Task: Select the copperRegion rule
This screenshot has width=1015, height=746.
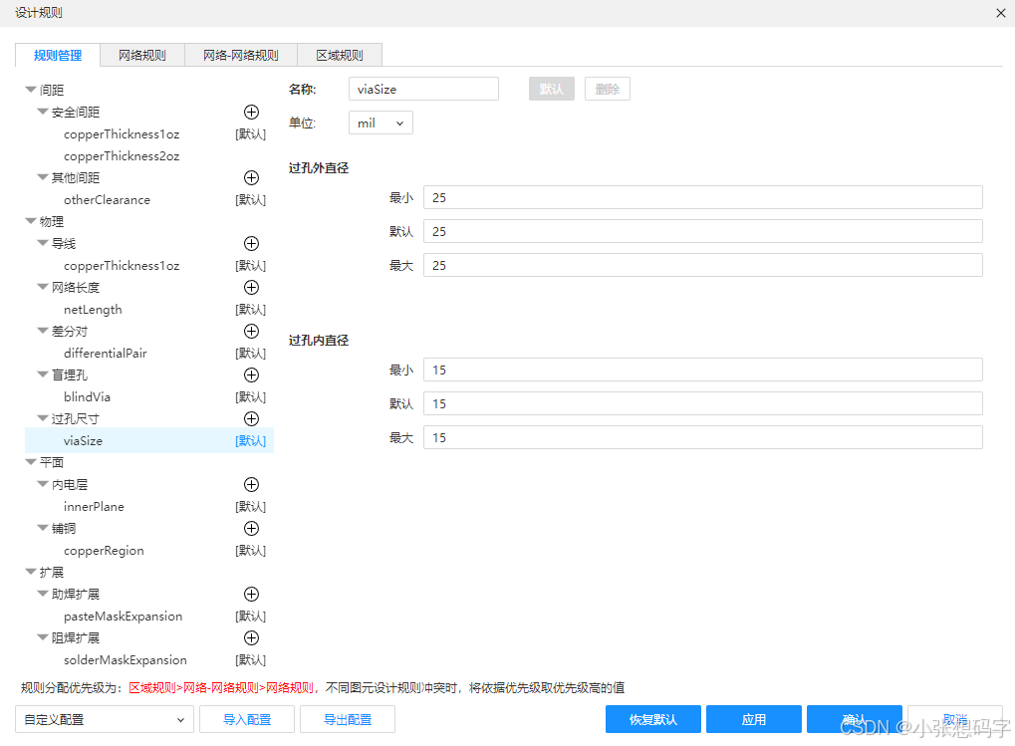Action: click(x=104, y=551)
